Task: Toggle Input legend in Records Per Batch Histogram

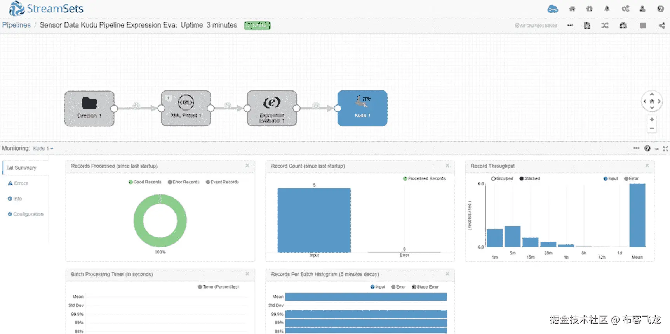Action: (378, 287)
